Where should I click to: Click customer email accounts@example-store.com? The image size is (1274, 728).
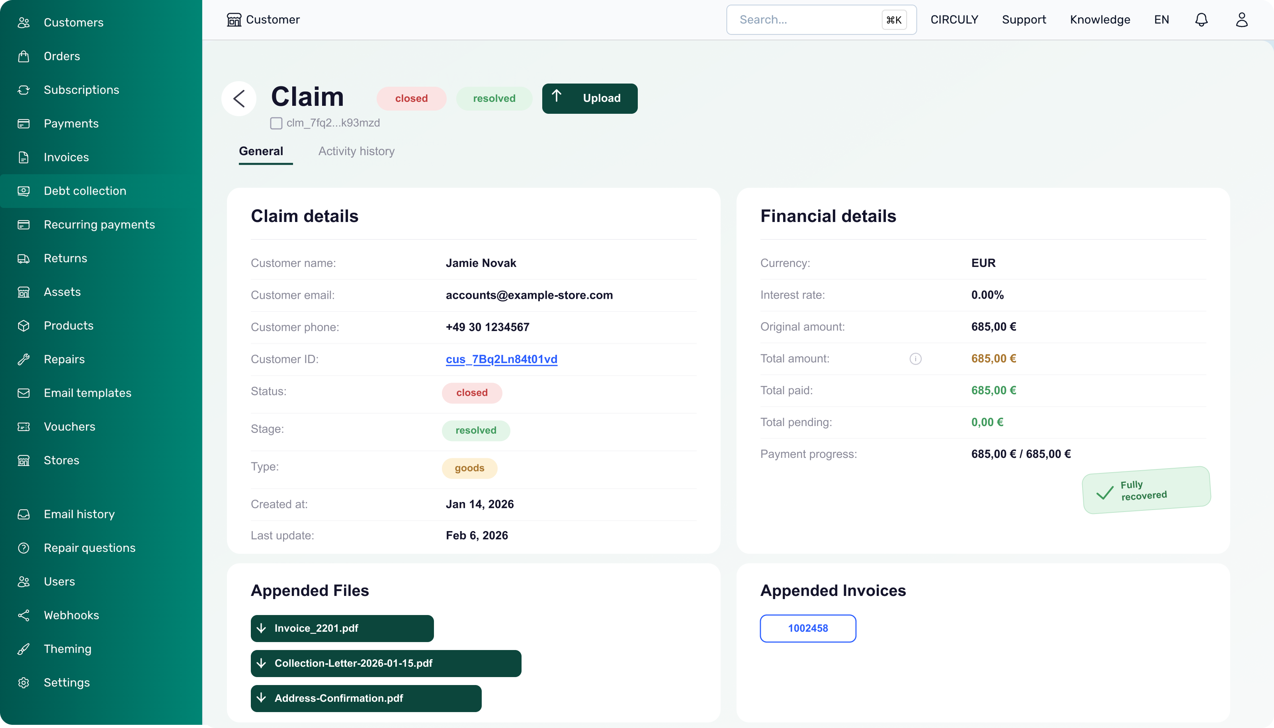tap(529, 295)
